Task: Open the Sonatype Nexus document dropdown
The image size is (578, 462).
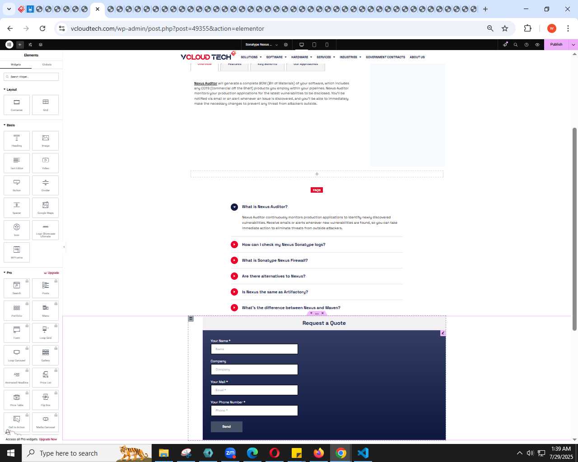Action: (x=261, y=45)
